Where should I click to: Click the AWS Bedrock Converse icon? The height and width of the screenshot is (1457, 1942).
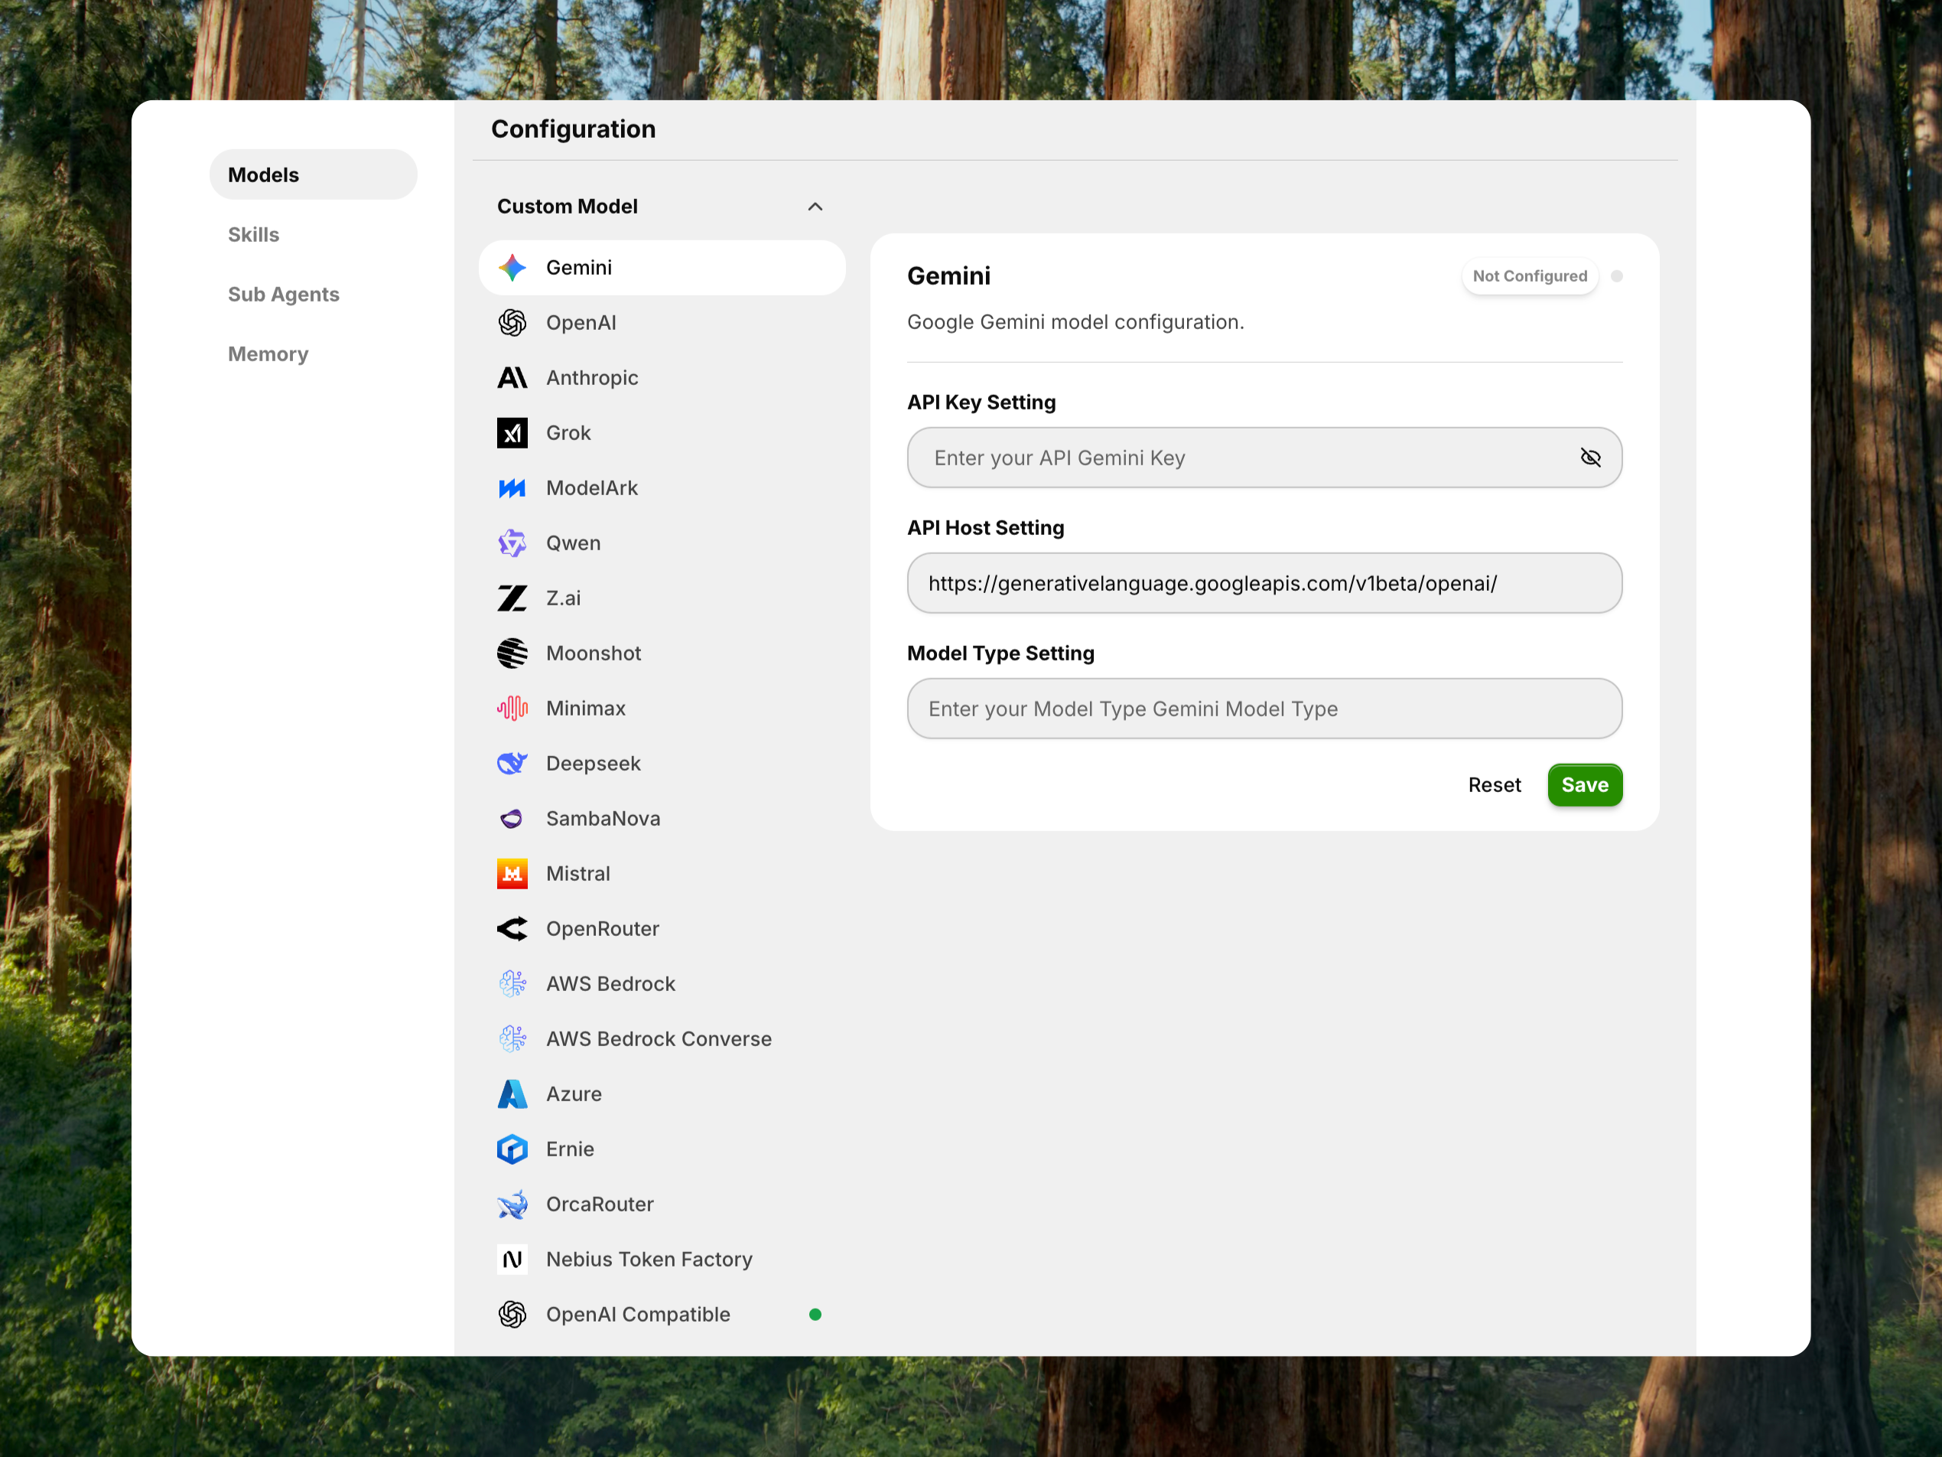click(x=512, y=1039)
